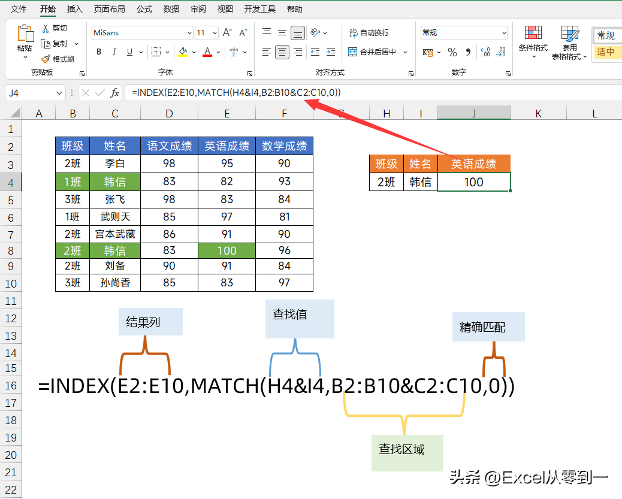622x499 pixels.
Task: Apply comma style number format
Action: (469, 52)
